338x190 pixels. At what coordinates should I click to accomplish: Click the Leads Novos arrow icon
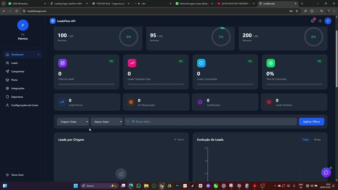point(62,102)
